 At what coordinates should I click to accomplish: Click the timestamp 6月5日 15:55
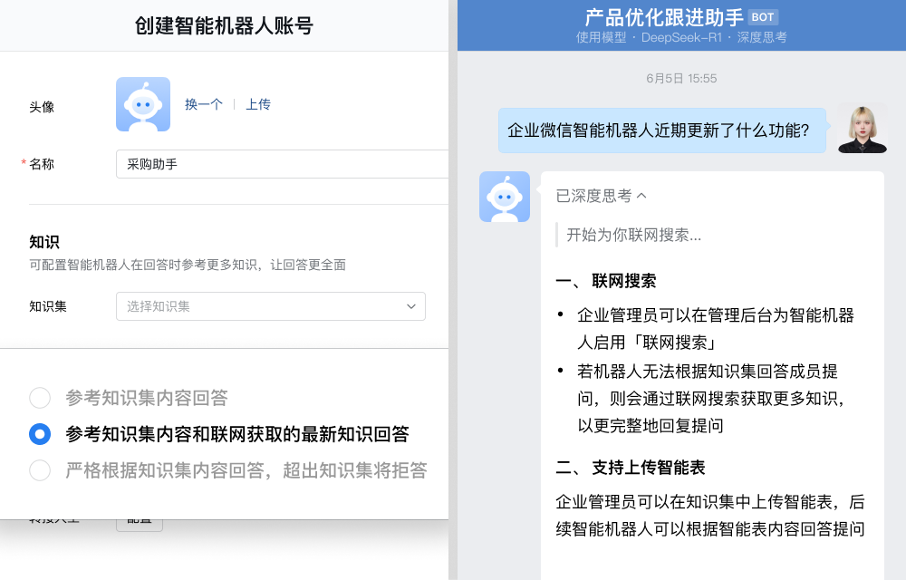pos(681,79)
